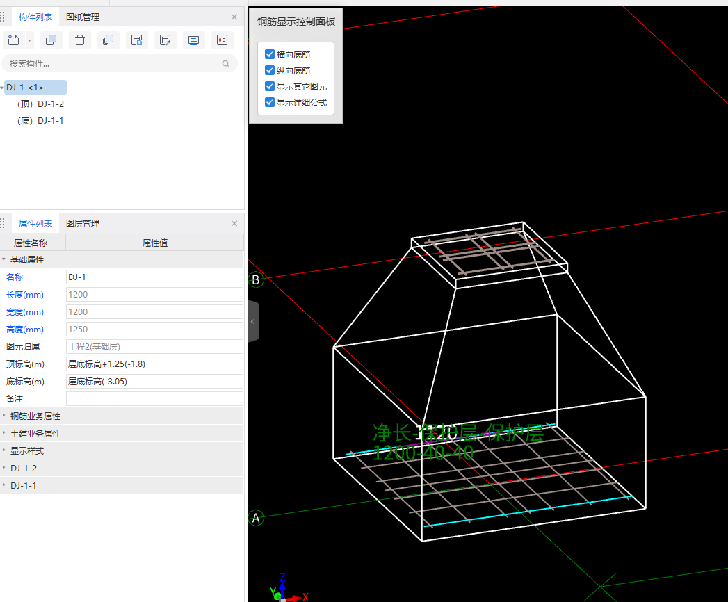
Task: Toggle the 纵向底筋 checkbox
Action: [270, 70]
